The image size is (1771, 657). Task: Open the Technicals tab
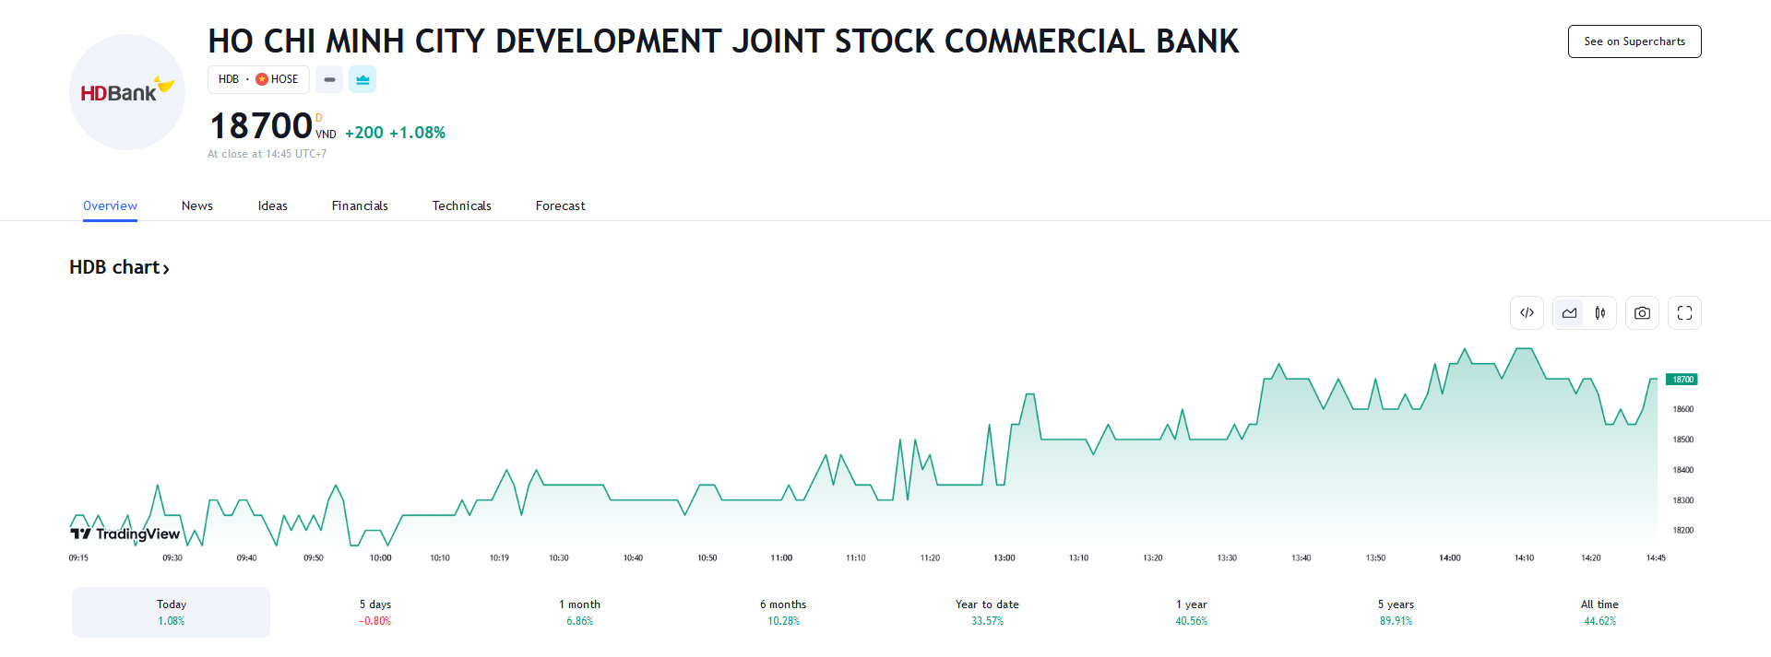pyautogui.click(x=462, y=205)
